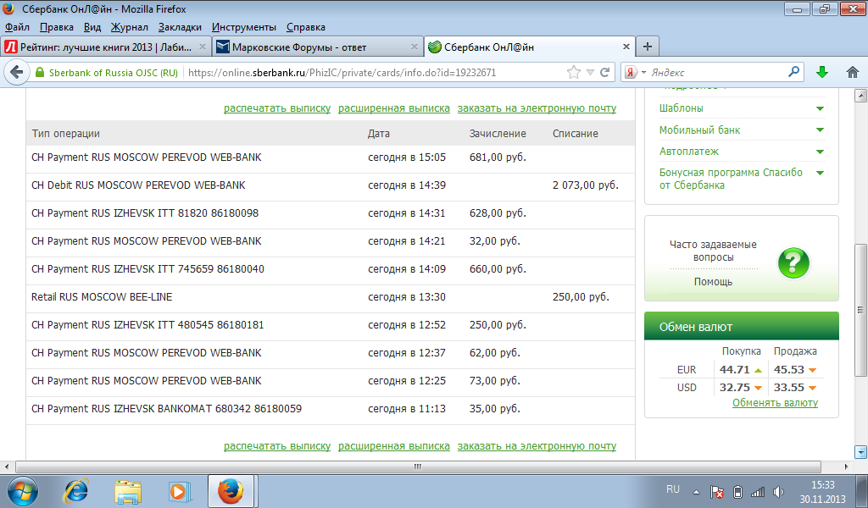Viewport: 868px width, 508px height.
Task: Open the Журнал menu
Action: 130,27
